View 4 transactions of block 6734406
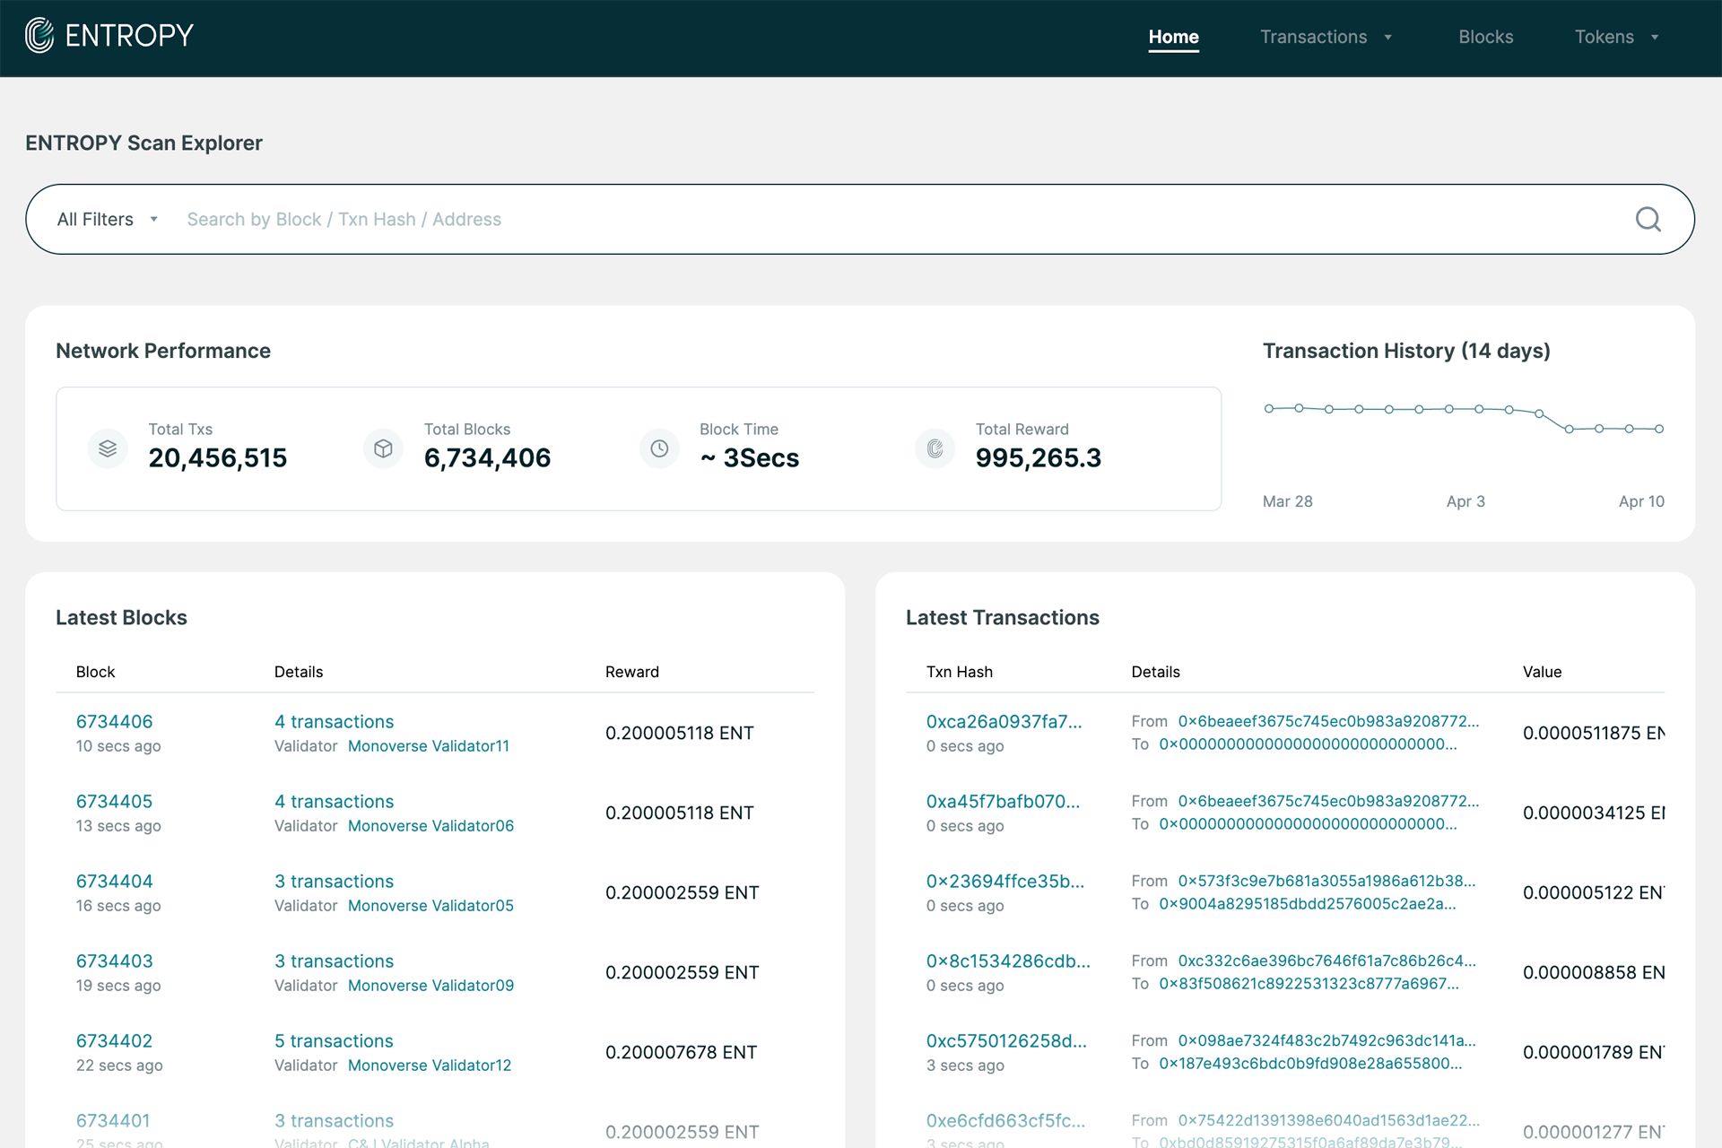1722x1148 pixels. click(x=334, y=721)
